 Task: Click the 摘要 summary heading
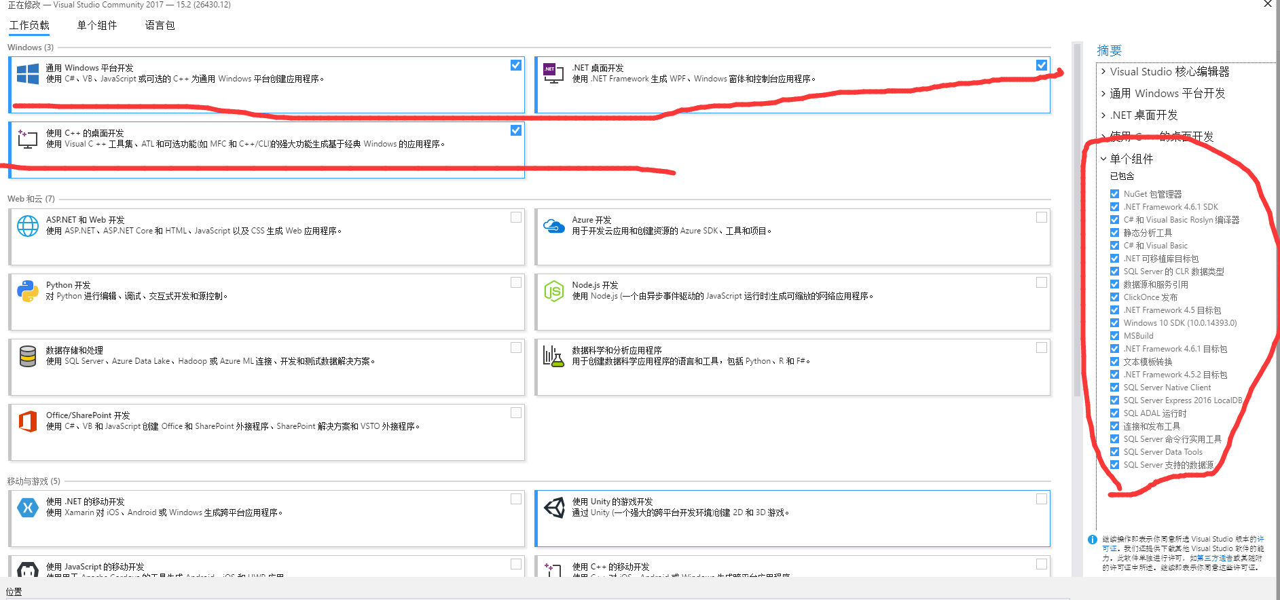[1110, 50]
